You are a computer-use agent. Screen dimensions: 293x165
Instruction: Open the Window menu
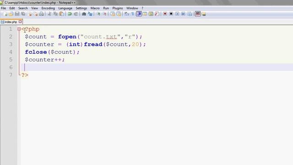pos(132,8)
